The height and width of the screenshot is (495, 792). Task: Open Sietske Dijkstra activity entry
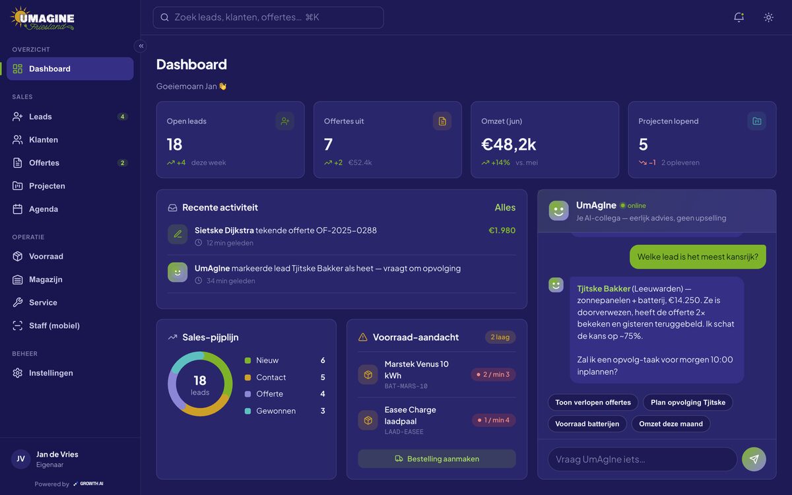[342, 236]
